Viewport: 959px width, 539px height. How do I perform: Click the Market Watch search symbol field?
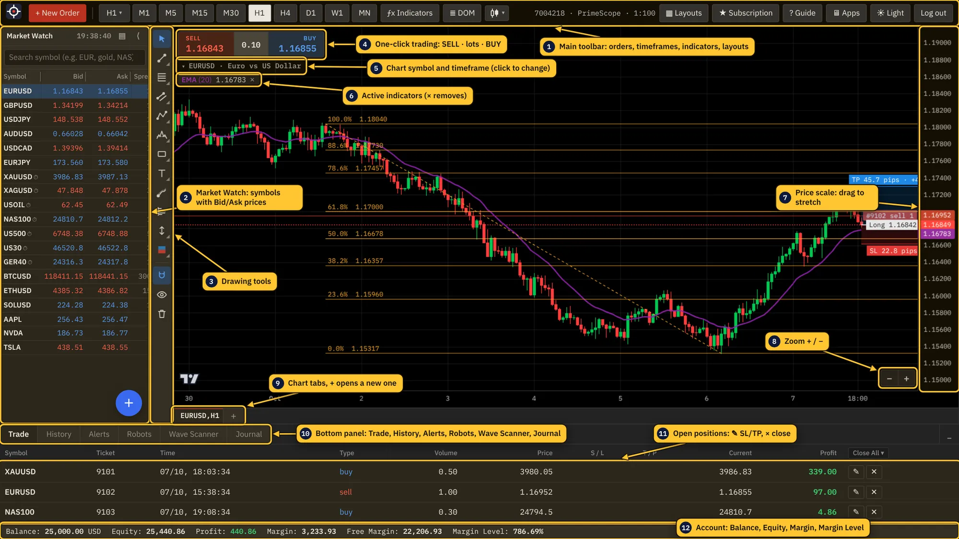75,57
